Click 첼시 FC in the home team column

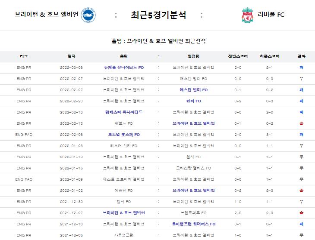[123, 202]
